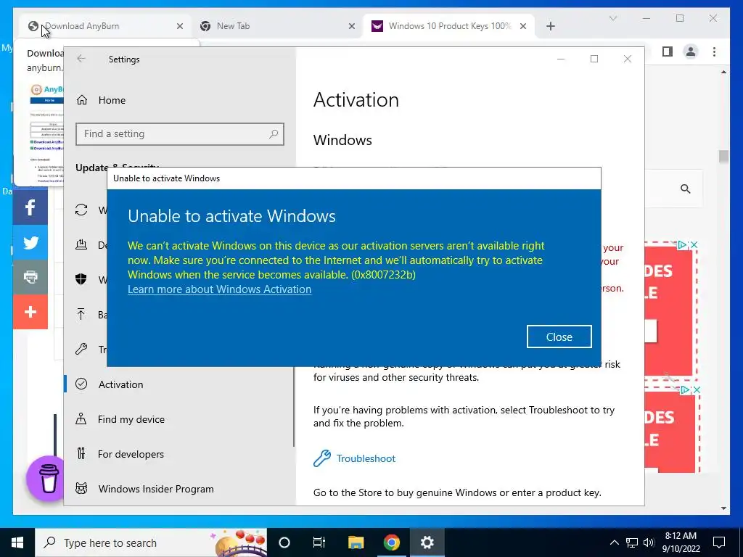
Task: Click inside the Find a setting box
Action: click(x=180, y=134)
